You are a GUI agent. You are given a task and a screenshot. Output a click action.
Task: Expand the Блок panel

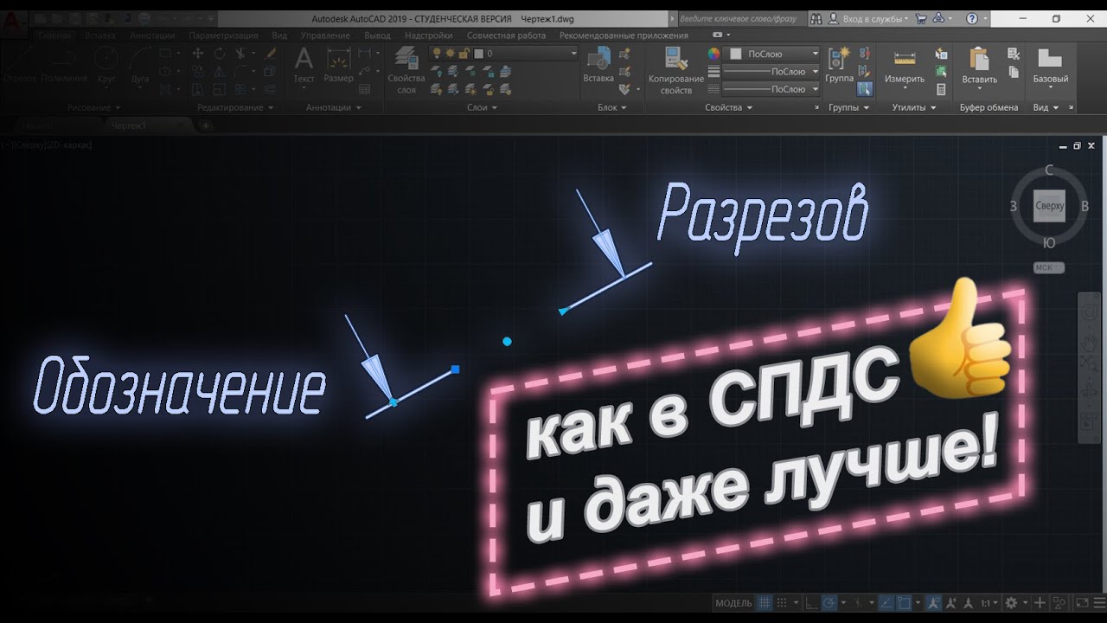click(x=612, y=108)
